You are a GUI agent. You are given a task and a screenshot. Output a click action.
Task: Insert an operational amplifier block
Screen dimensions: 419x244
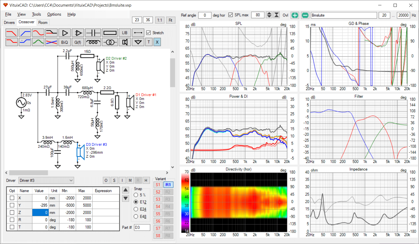click(x=78, y=33)
